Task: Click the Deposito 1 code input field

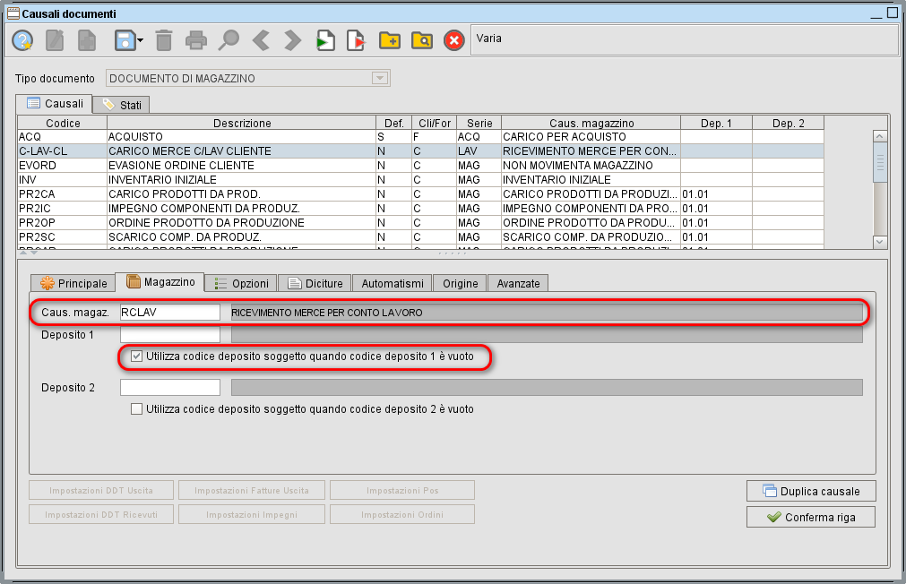Action: pos(170,335)
